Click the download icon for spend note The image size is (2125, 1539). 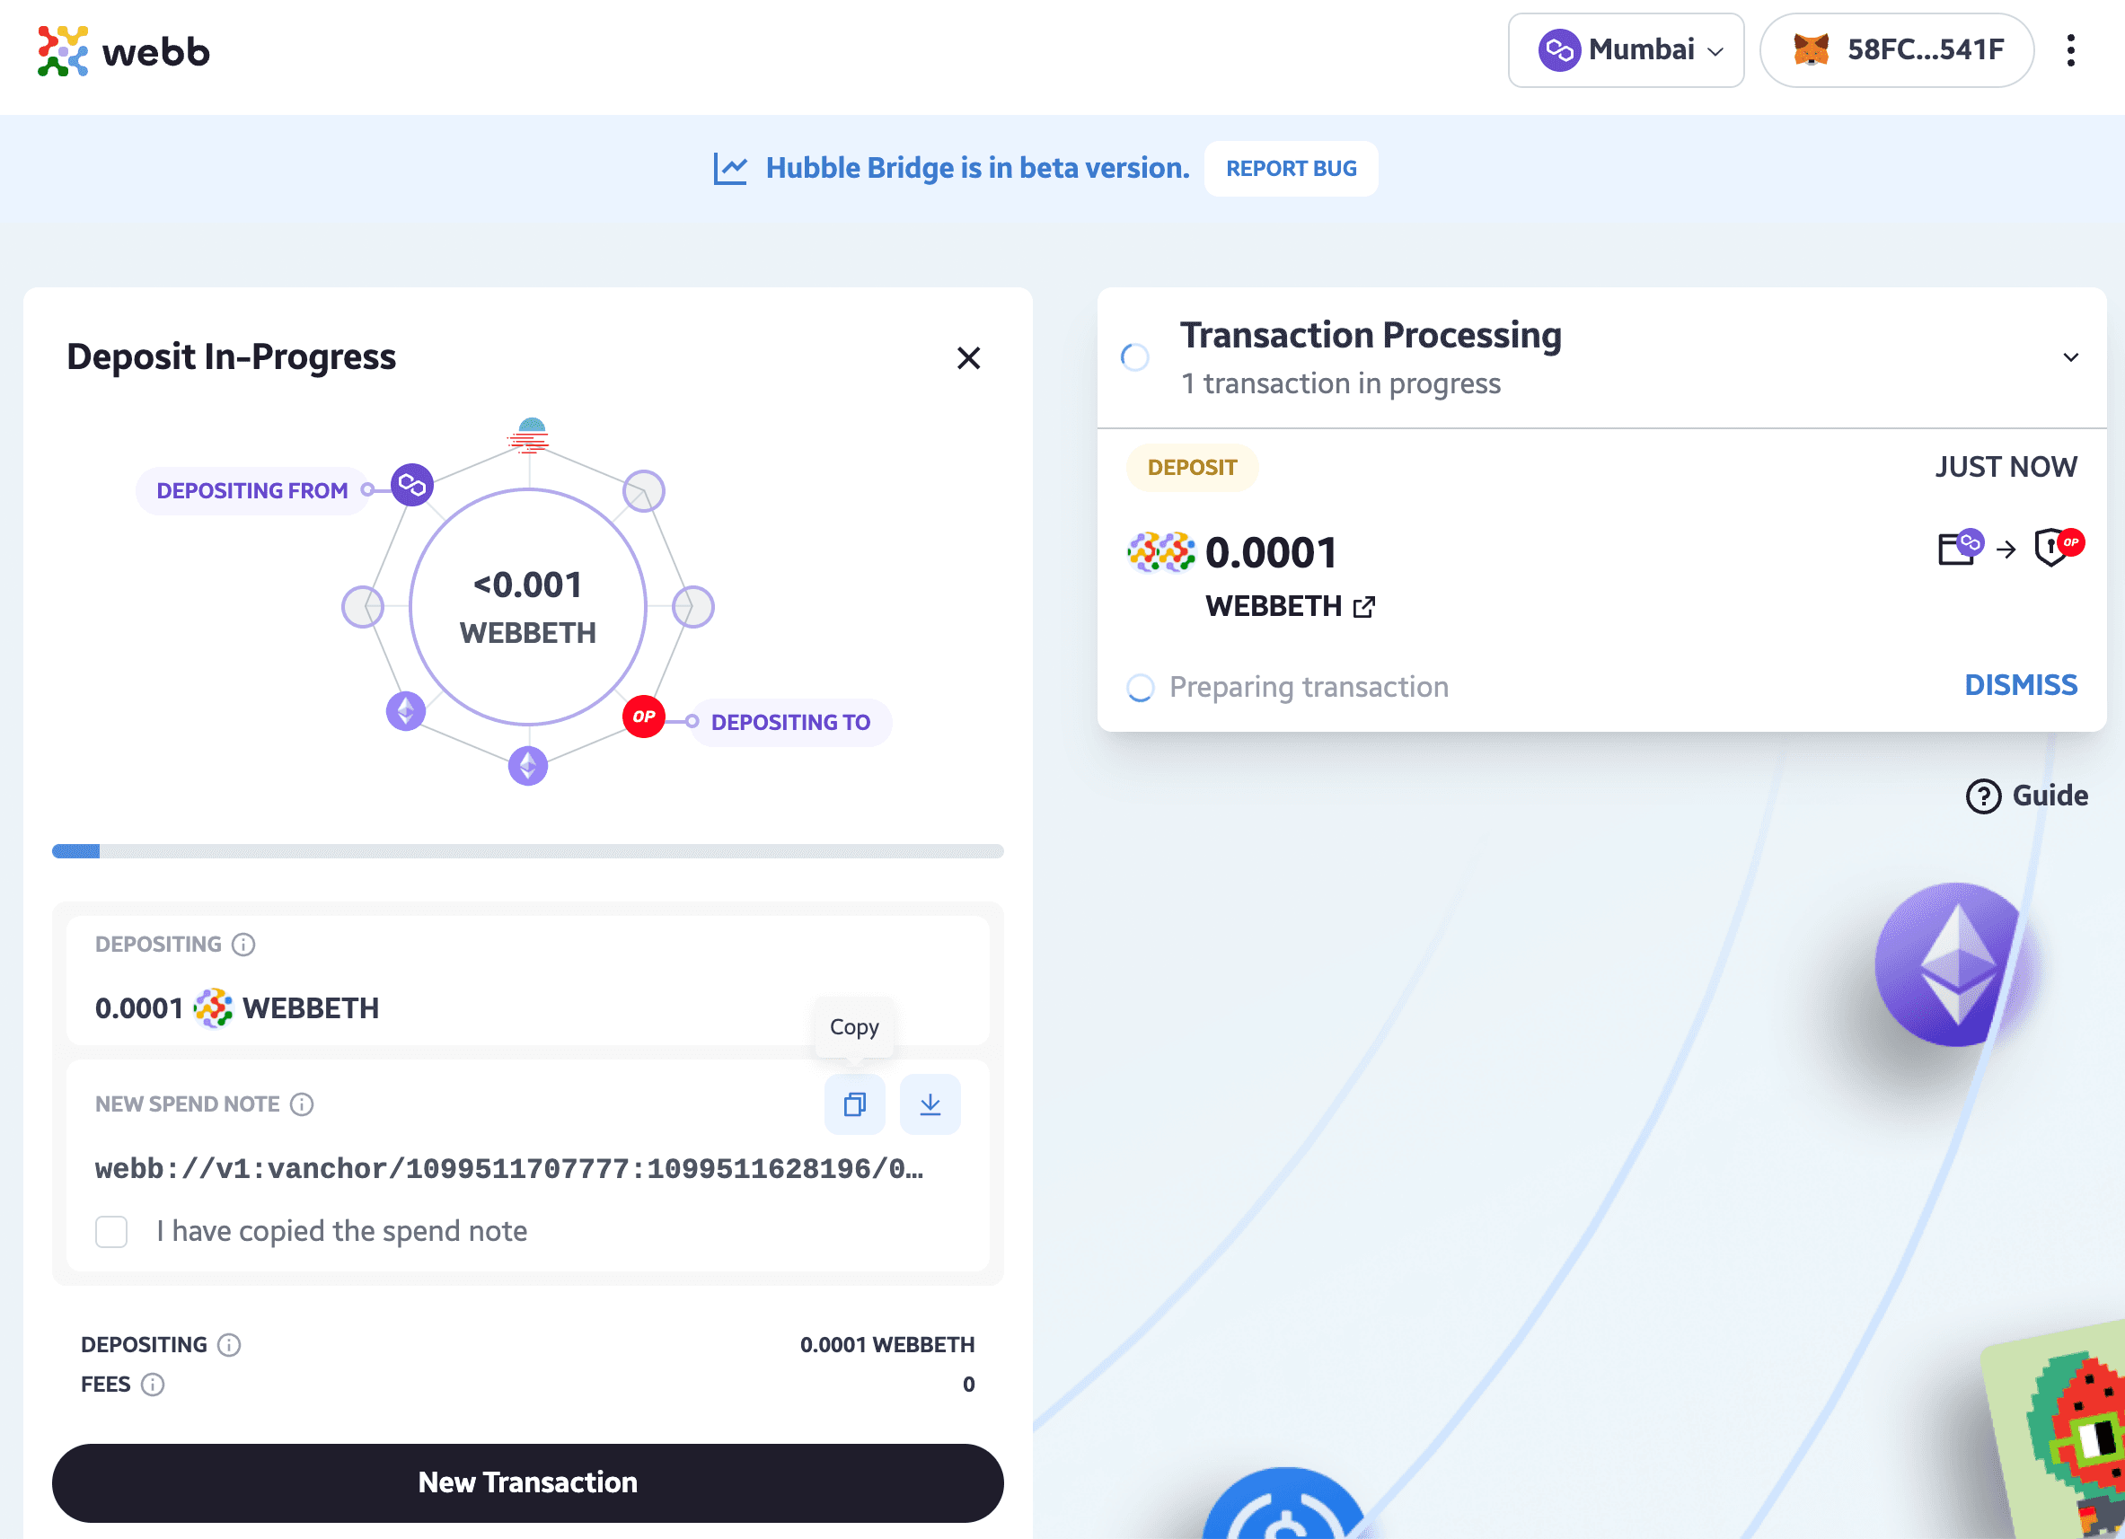pos(930,1104)
